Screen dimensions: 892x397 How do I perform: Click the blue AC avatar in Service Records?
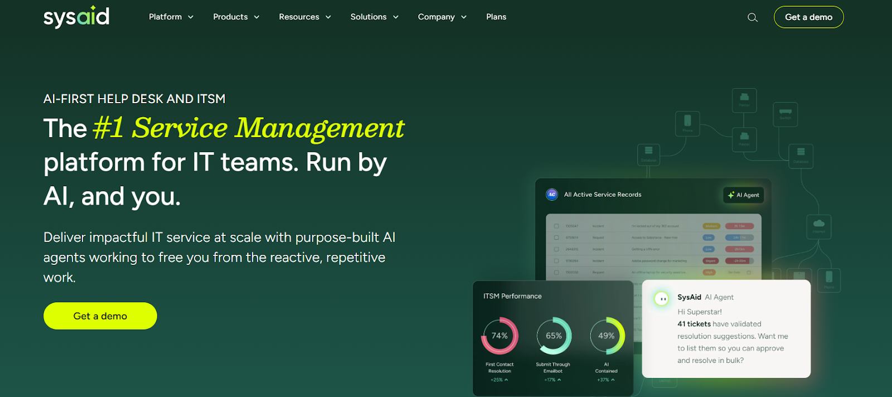tap(552, 195)
